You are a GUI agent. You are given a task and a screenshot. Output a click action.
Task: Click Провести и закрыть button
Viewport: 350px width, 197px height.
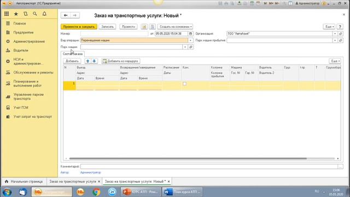pyautogui.click(x=79, y=27)
